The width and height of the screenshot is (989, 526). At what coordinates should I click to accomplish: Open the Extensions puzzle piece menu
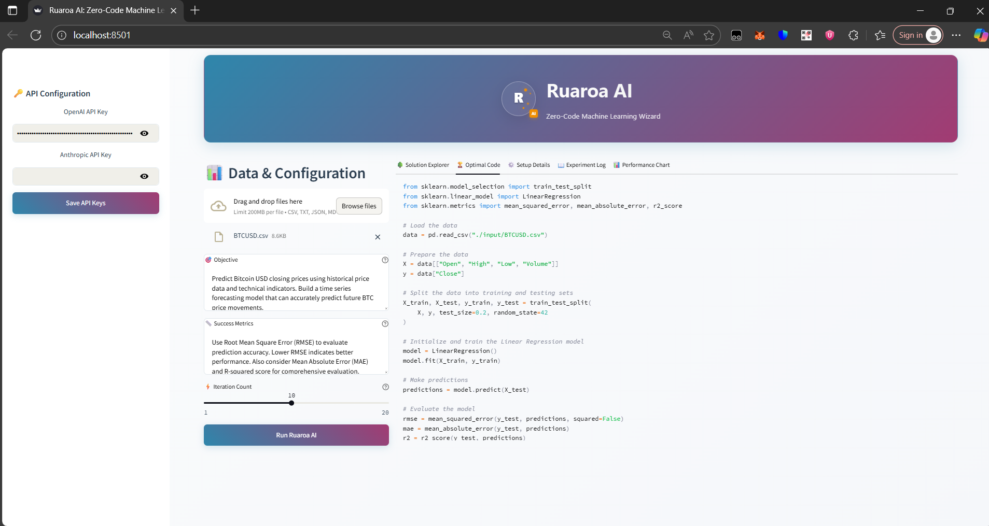[853, 35]
